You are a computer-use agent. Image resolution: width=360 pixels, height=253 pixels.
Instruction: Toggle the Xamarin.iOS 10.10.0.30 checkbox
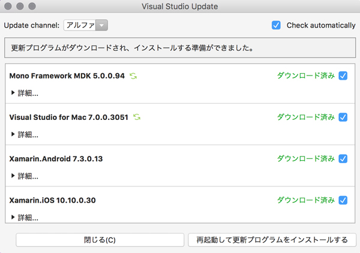pyautogui.click(x=343, y=200)
